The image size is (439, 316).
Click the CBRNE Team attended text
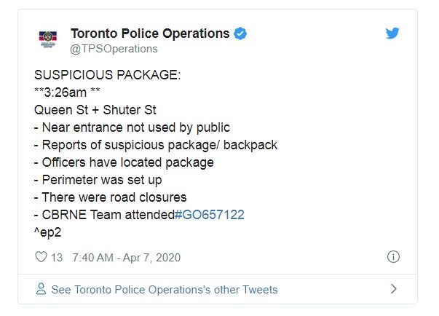[x=108, y=215]
